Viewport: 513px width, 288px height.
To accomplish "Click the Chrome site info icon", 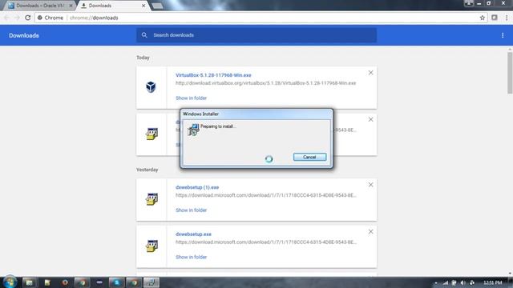I will pos(40,18).
